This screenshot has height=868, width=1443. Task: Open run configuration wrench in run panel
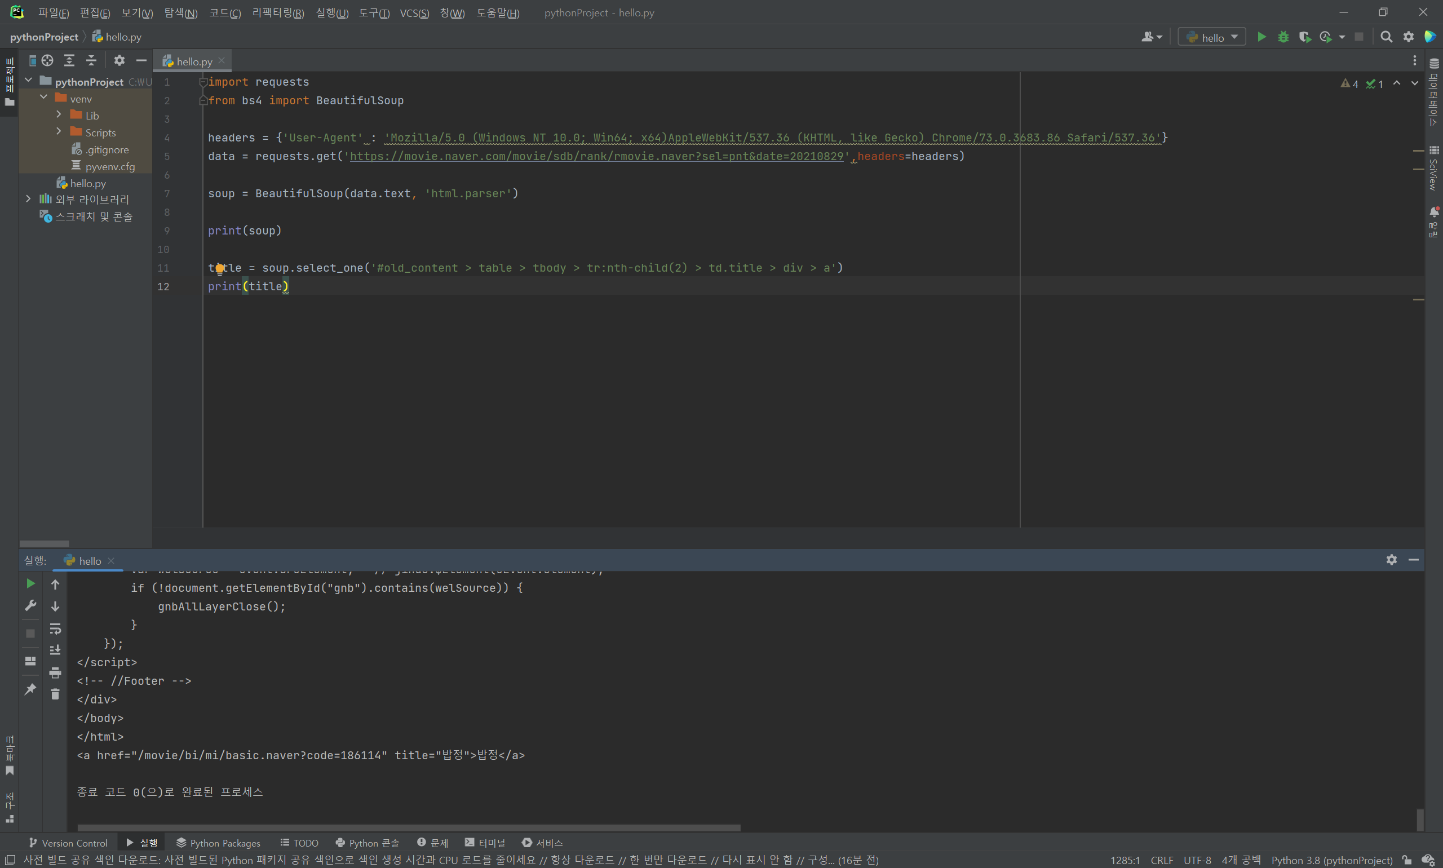click(x=30, y=605)
